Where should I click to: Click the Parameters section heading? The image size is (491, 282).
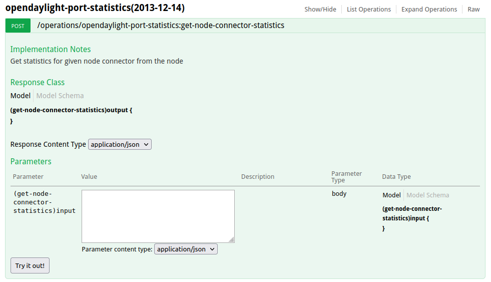31,161
